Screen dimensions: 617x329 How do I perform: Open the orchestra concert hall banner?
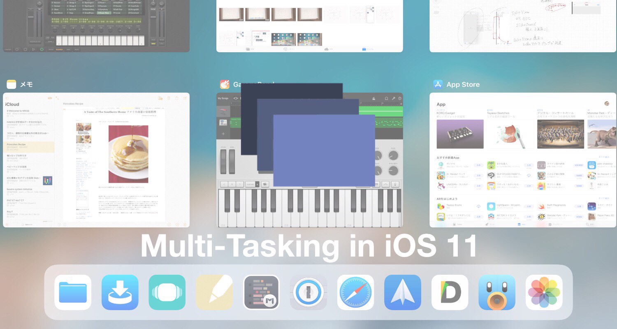[560, 134]
